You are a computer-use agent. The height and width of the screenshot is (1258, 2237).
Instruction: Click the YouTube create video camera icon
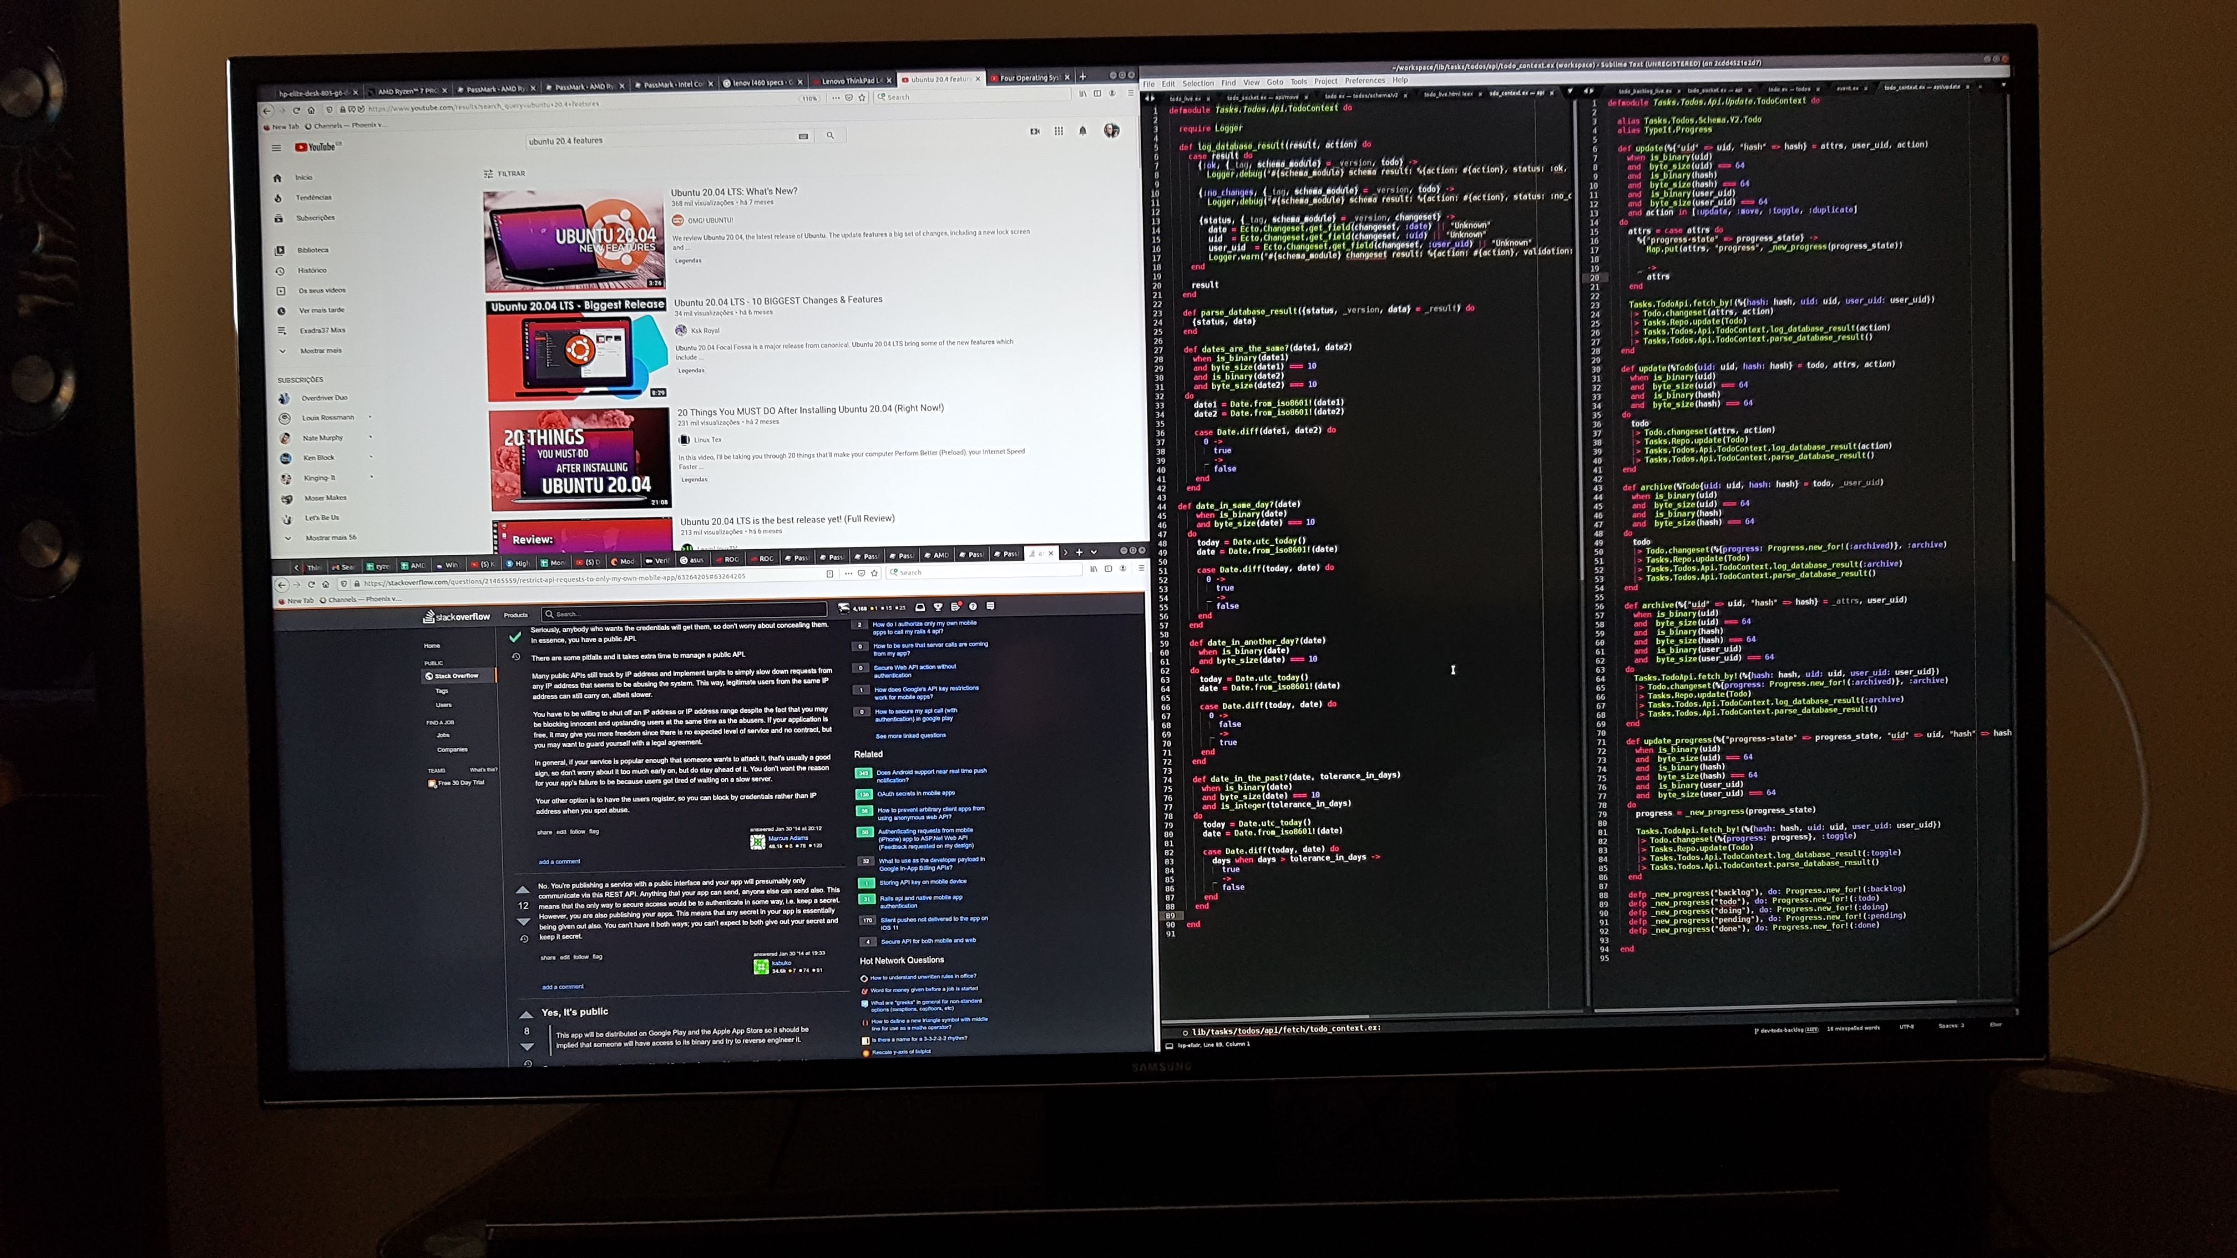(x=1034, y=131)
